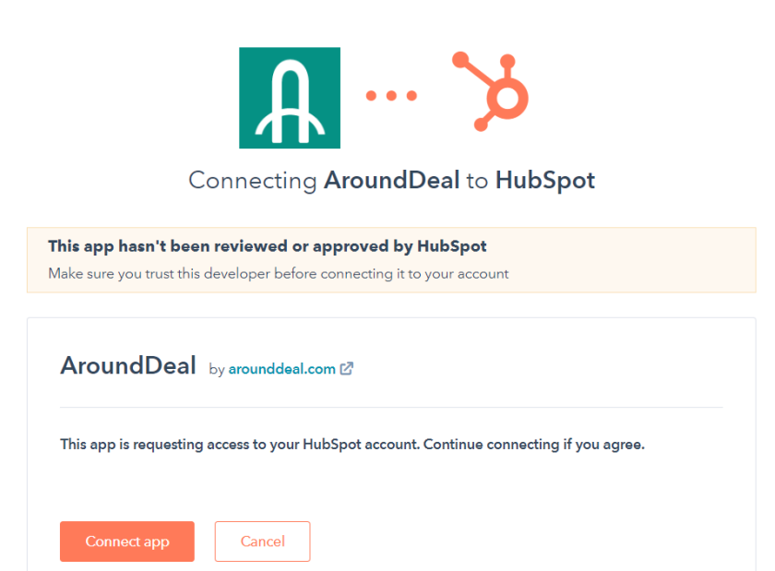This screenshot has height=571, width=775.
Task: Click the green AroundDeal logo
Action: (290, 98)
